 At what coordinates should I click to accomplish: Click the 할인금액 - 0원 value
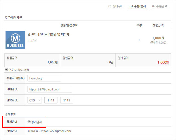[x=110, y=62]
